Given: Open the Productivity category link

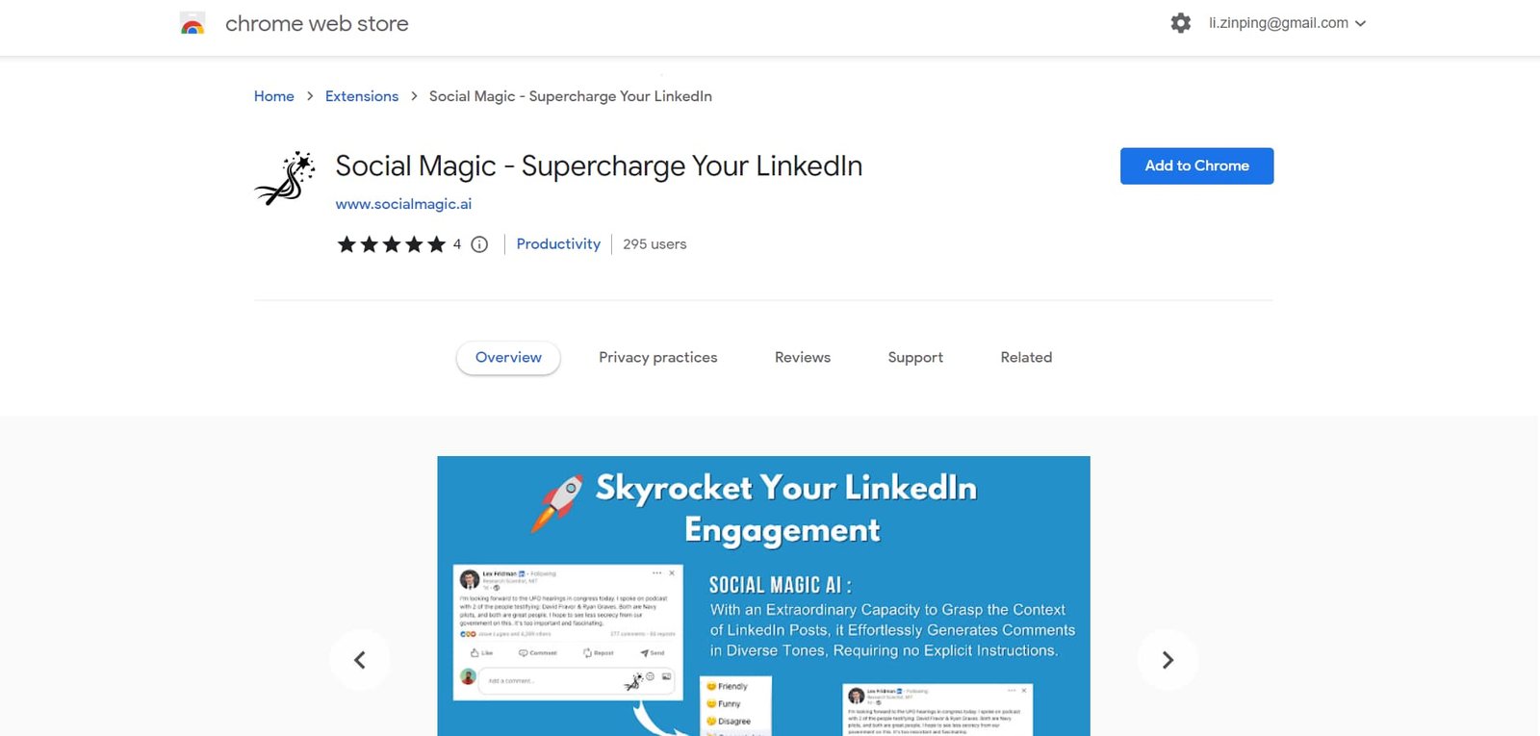Looking at the screenshot, I should pyautogui.click(x=558, y=244).
